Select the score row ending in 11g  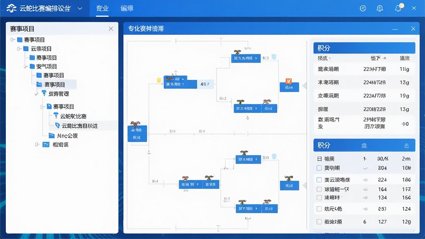(364, 69)
